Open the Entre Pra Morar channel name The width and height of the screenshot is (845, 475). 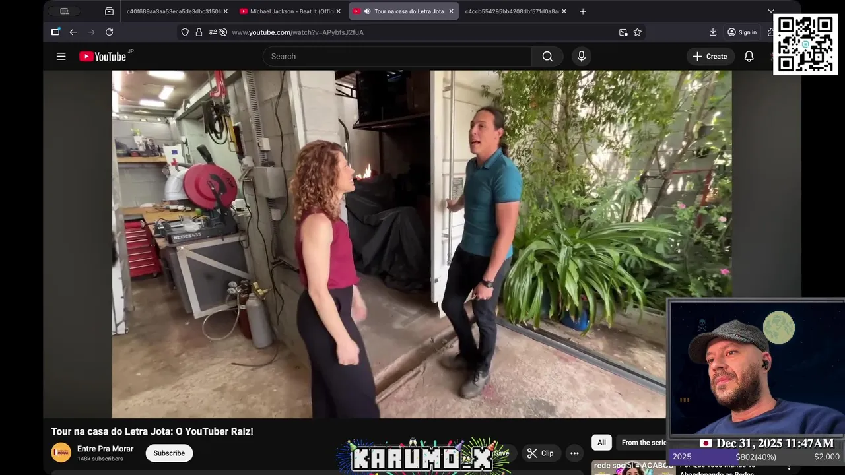(x=105, y=449)
